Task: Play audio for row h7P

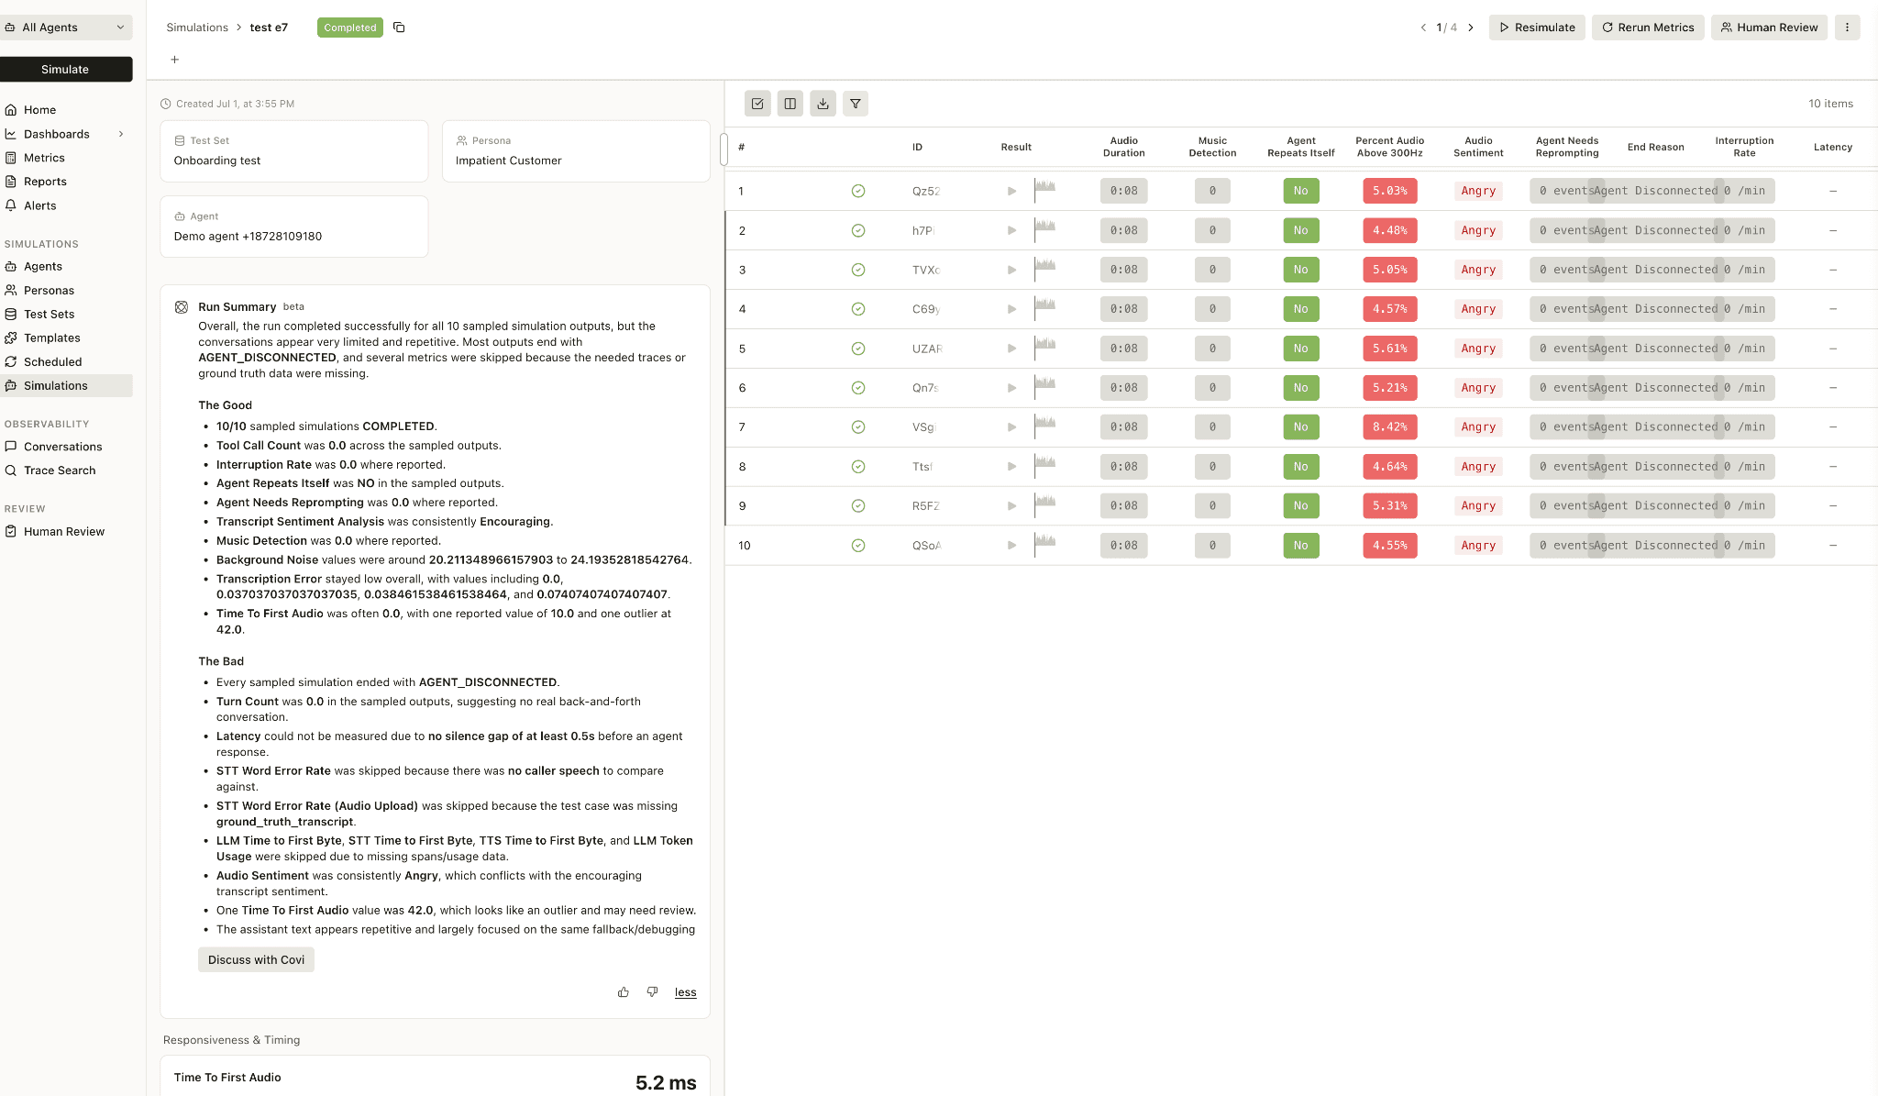Action: click(x=1011, y=230)
